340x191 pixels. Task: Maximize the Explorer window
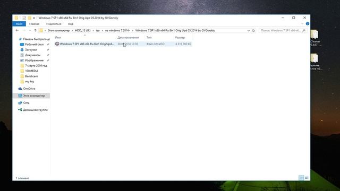pyautogui.click(x=294, y=18)
